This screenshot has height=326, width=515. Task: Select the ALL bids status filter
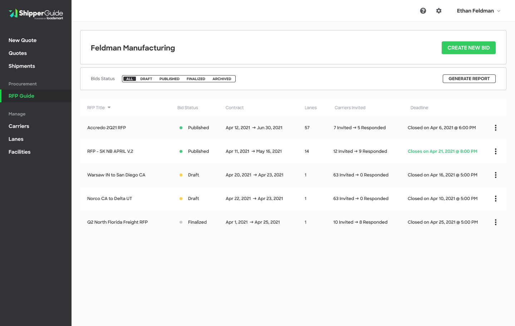(x=129, y=79)
